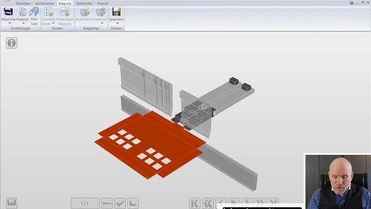
Task: Expand the Manuell dropdown arrow
Action: tap(102, 23)
